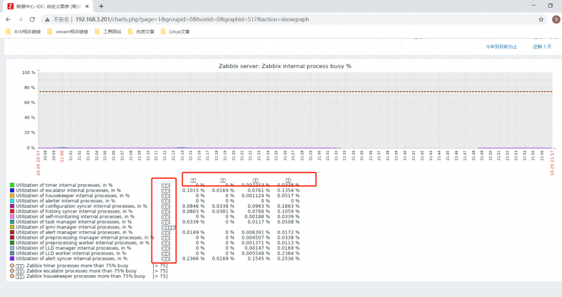The width and height of the screenshot is (562, 297).
Task: Click the housekeeper trigger circle marker
Action: click(12, 276)
